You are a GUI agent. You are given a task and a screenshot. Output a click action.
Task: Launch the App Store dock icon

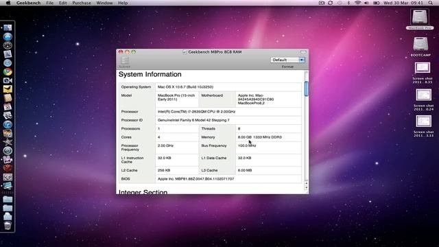click(x=8, y=36)
